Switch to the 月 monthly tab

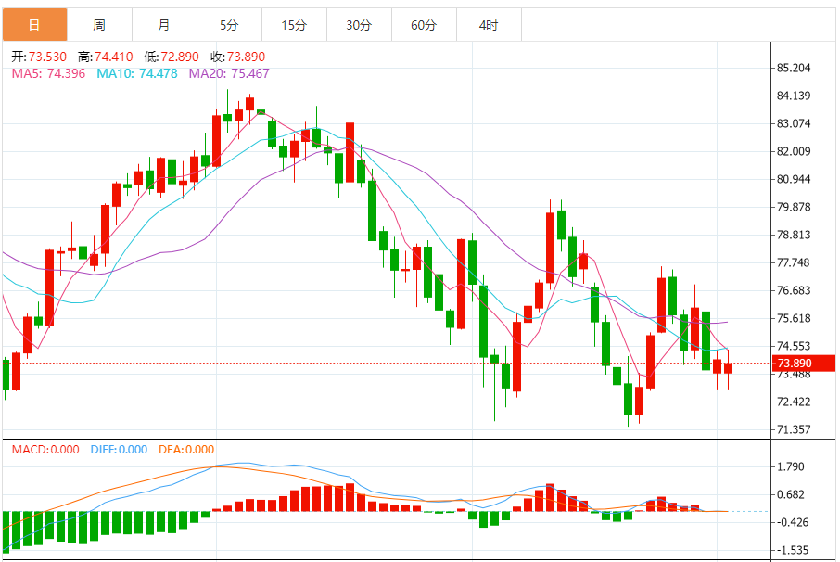(164, 25)
